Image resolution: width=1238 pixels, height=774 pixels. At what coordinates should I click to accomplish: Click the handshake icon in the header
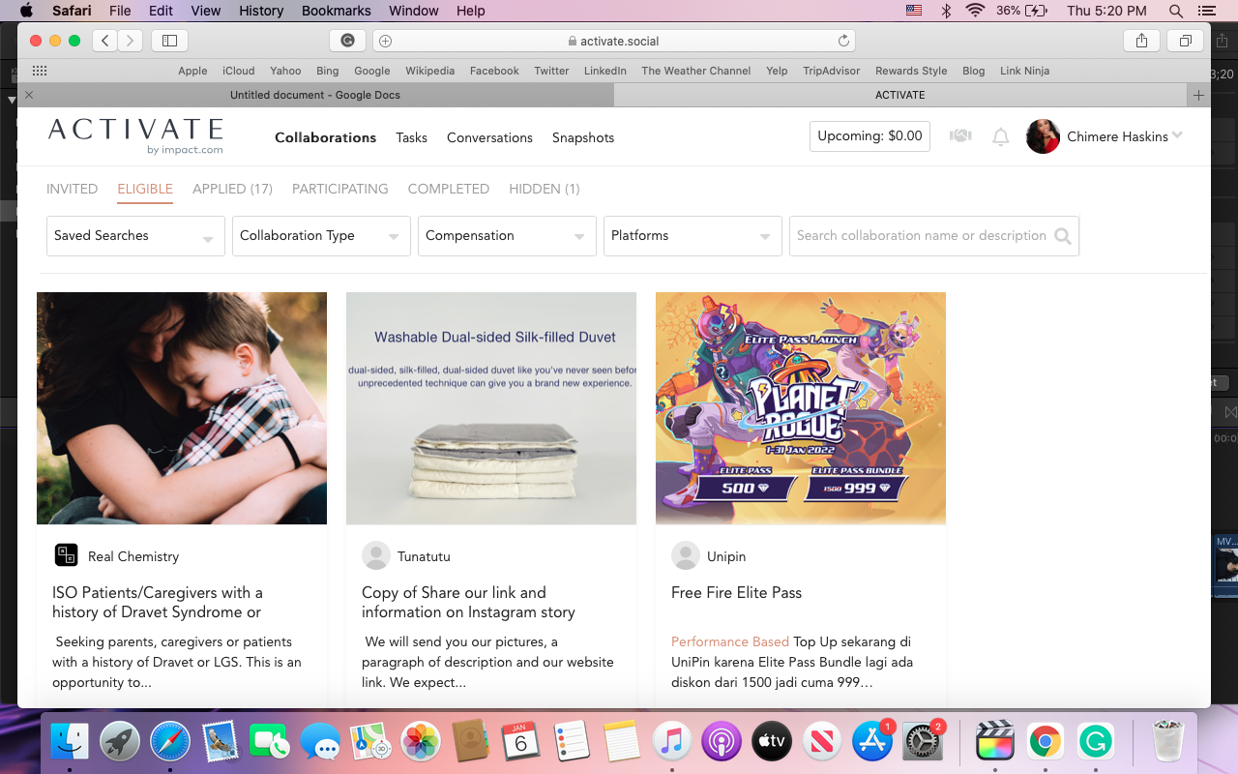[x=960, y=136]
